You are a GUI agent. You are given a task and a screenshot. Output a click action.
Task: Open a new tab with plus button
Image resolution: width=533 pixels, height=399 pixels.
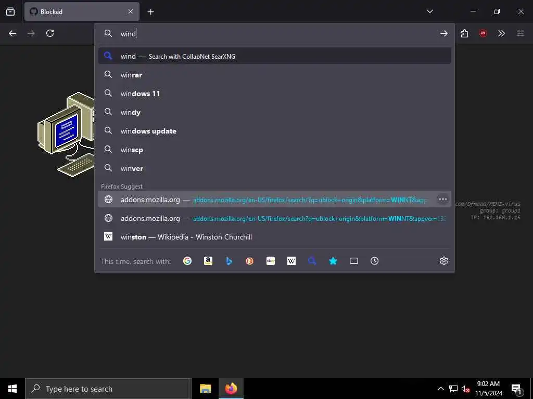150,12
